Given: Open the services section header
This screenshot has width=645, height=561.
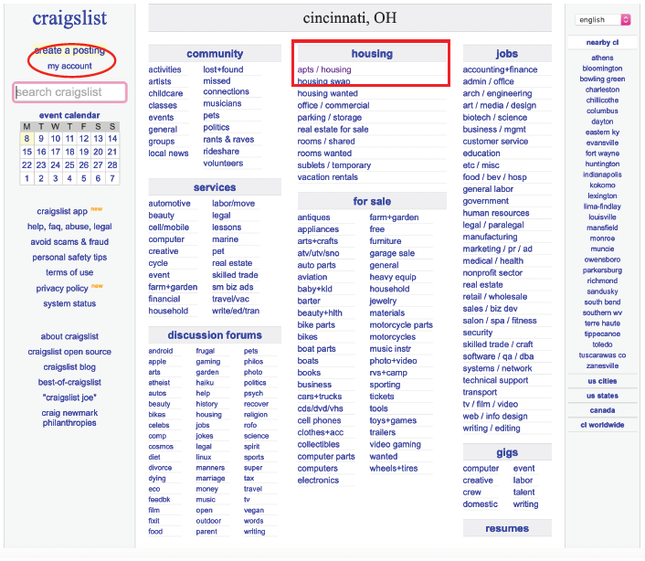Looking at the screenshot, I should 215,187.
